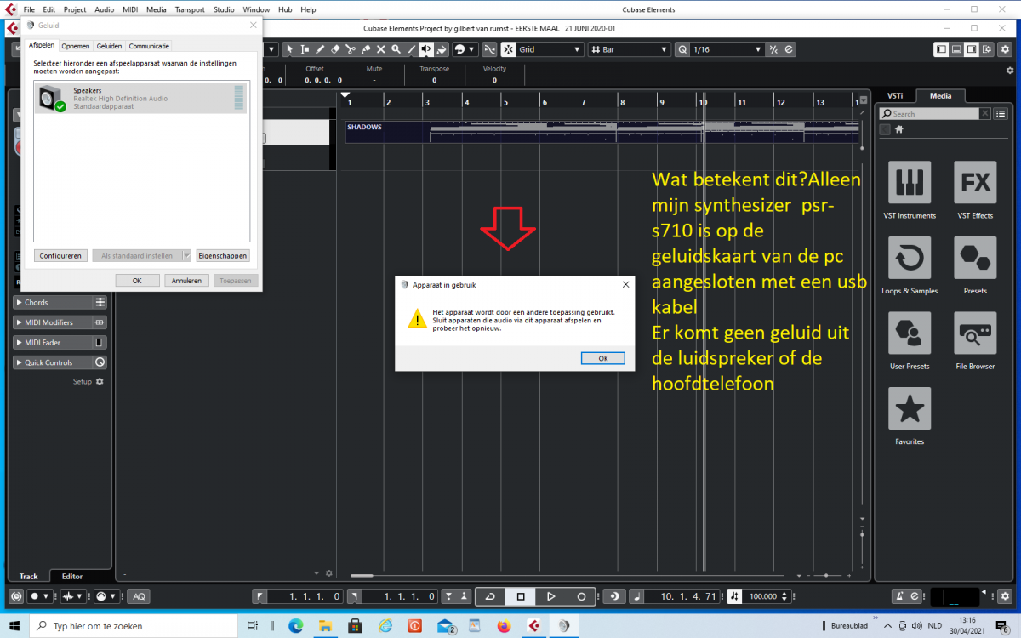
Task: Expand the MIDI Modifiers section
Action: click(60, 322)
